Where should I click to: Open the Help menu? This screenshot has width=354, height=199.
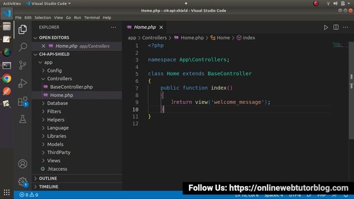click(x=107, y=18)
